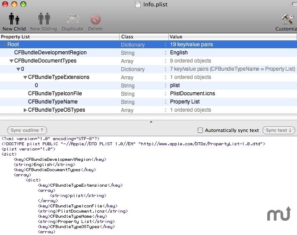Click the '19 key/value pairs' value
Image resolution: width=297 pixels, height=235 pixels.
click(x=191, y=44)
